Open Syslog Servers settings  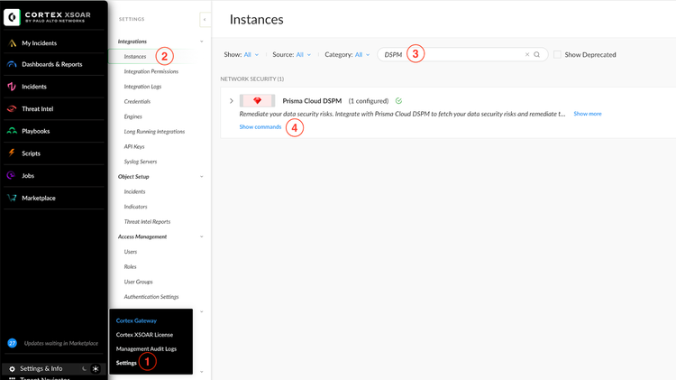point(140,162)
